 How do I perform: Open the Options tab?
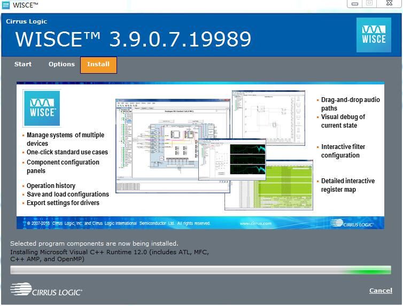pyautogui.click(x=61, y=65)
